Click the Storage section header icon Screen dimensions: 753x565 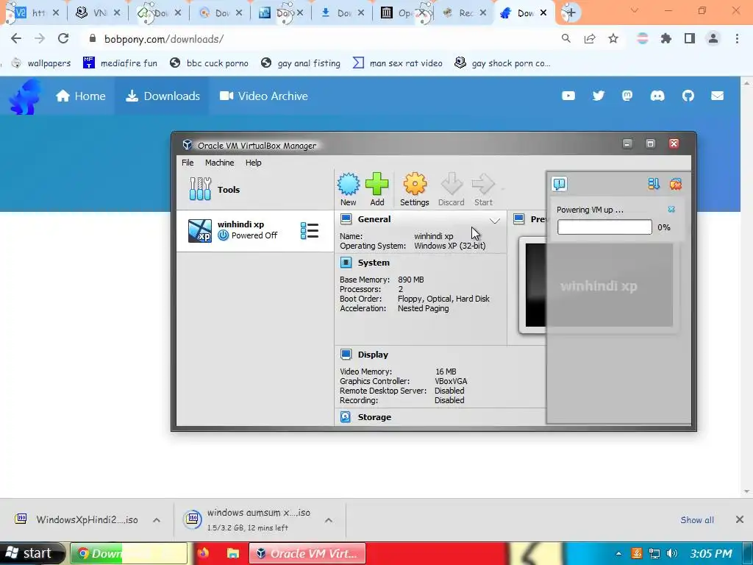[346, 417]
